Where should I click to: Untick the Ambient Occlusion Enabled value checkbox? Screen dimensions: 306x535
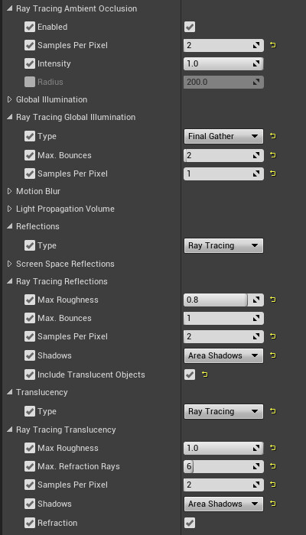[190, 27]
